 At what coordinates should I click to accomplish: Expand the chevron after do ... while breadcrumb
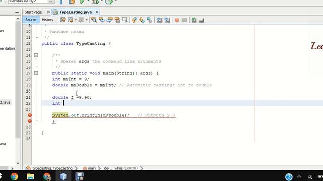click(142, 168)
